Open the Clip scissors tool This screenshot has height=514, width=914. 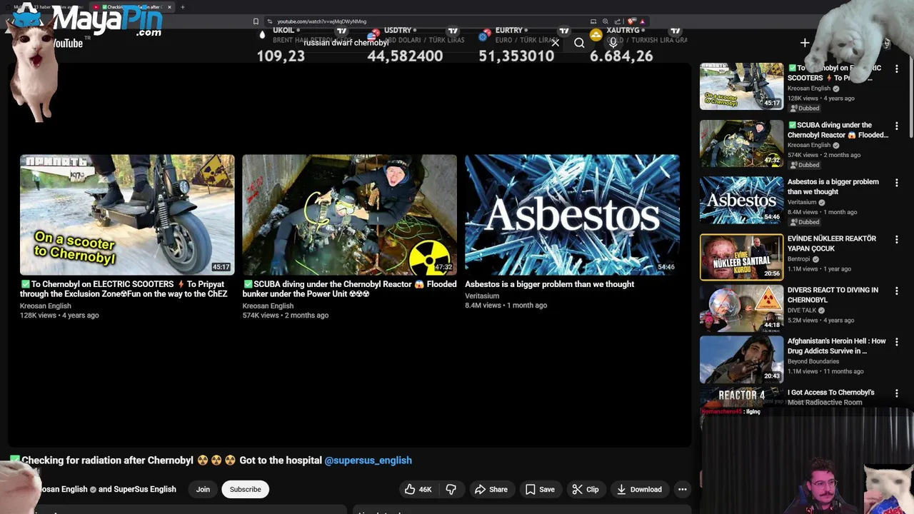[x=585, y=489]
